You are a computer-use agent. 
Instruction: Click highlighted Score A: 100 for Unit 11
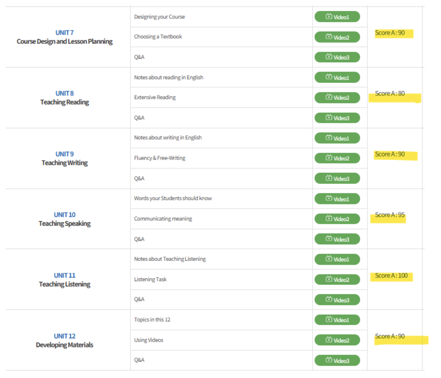click(391, 276)
